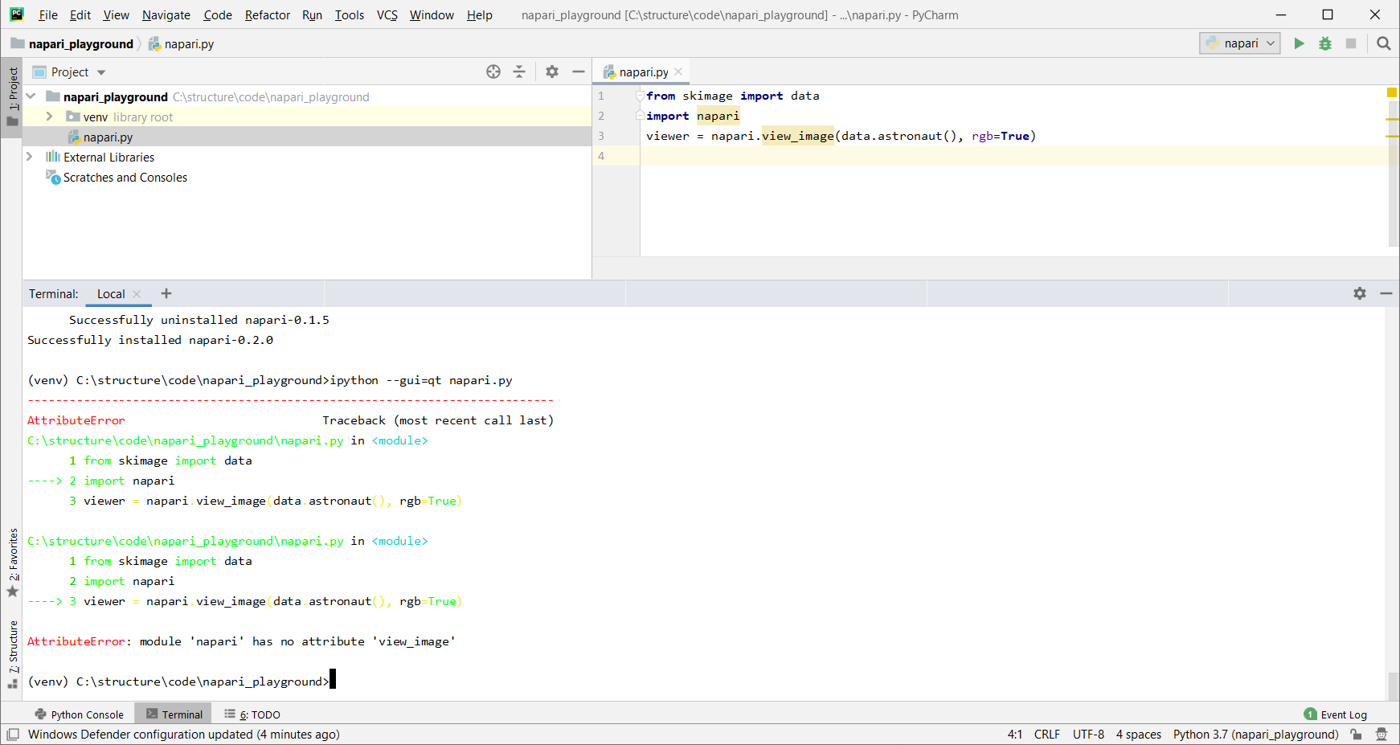Locate current file in Project tree
The image size is (1400, 745).
(x=493, y=72)
